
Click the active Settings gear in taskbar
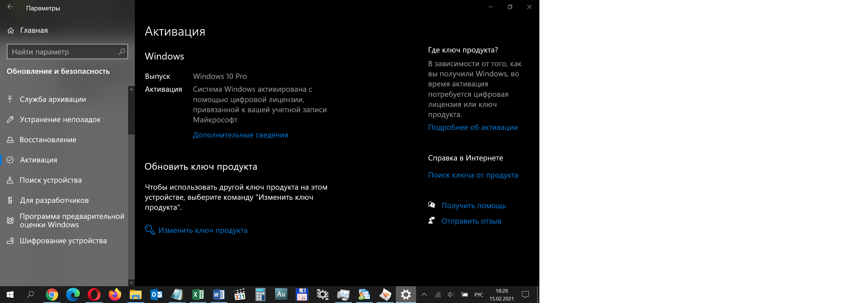coord(406,295)
